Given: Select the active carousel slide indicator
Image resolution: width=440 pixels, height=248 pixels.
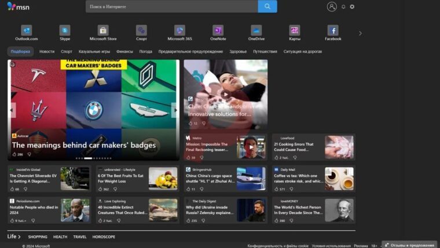Looking at the screenshot, I should coord(88,158).
